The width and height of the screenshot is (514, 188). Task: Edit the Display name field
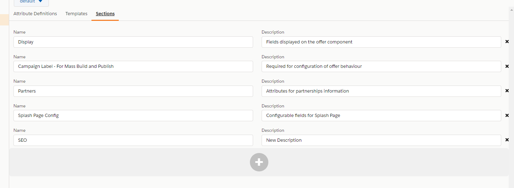click(x=133, y=42)
